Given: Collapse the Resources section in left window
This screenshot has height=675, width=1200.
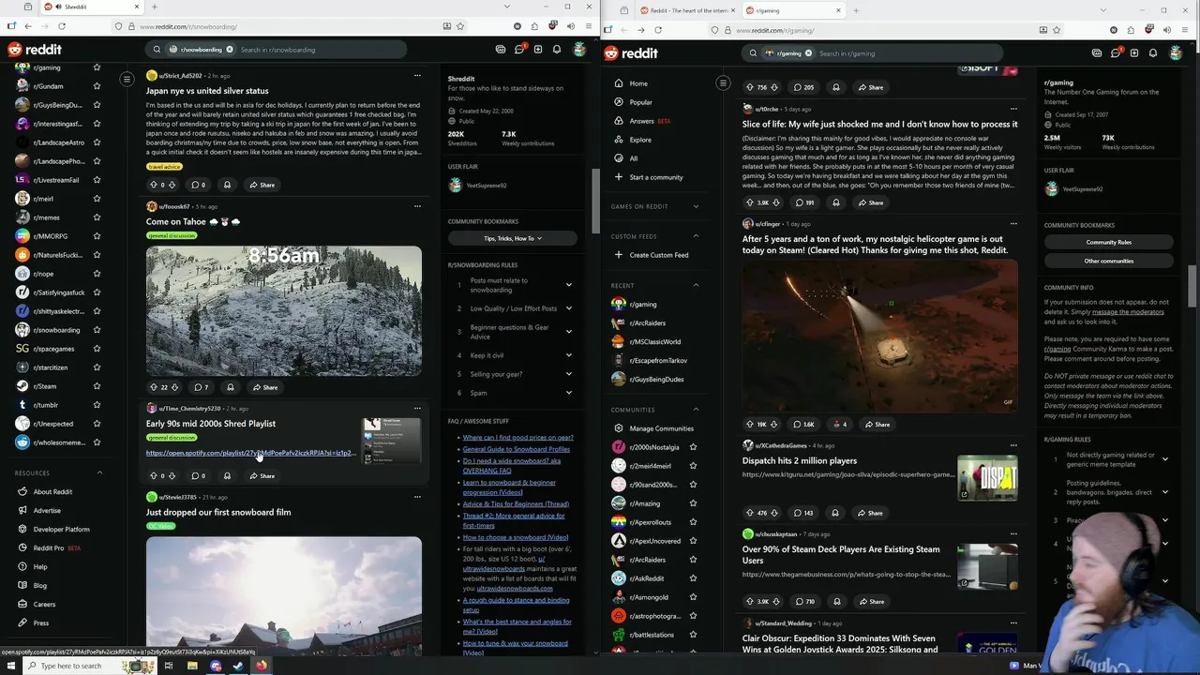Looking at the screenshot, I should pos(100,472).
